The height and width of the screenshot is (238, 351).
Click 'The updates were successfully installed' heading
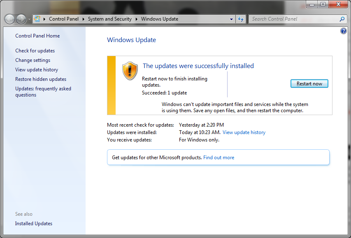tap(198, 66)
